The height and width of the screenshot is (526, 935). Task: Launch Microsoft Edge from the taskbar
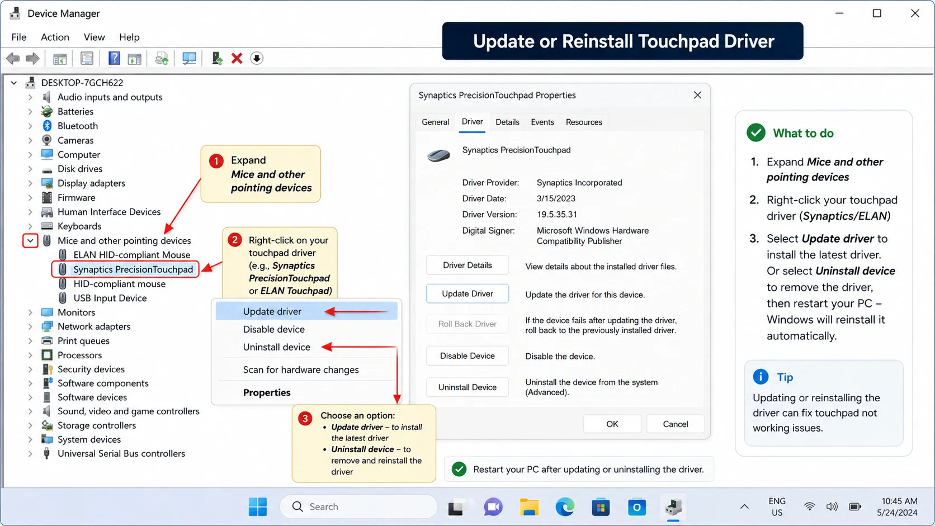565,507
